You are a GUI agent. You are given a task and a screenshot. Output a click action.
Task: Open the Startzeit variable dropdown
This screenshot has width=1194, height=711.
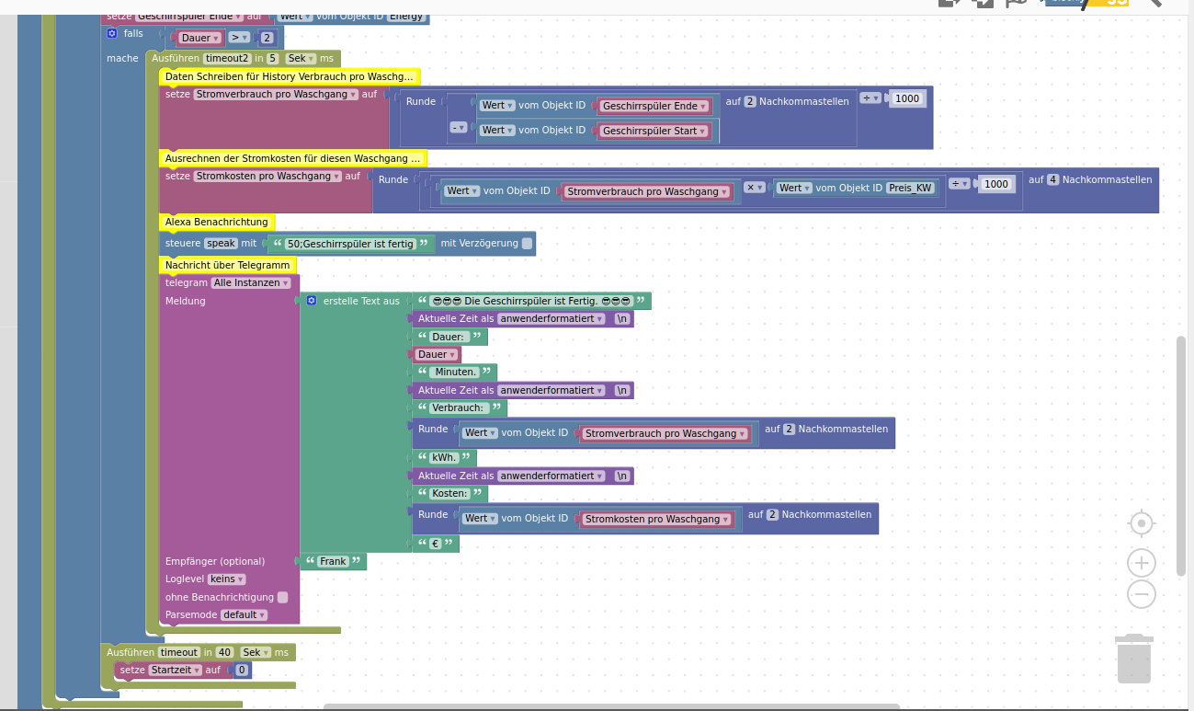174,670
